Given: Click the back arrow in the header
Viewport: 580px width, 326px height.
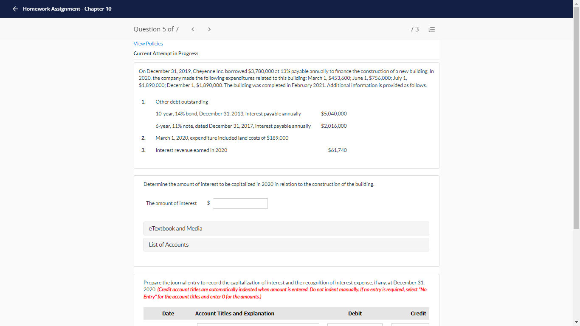Looking at the screenshot, I should pyautogui.click(x=15, y=8).
